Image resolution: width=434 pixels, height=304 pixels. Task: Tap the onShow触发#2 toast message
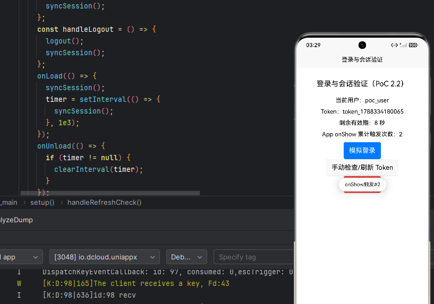tap(362, 184)
